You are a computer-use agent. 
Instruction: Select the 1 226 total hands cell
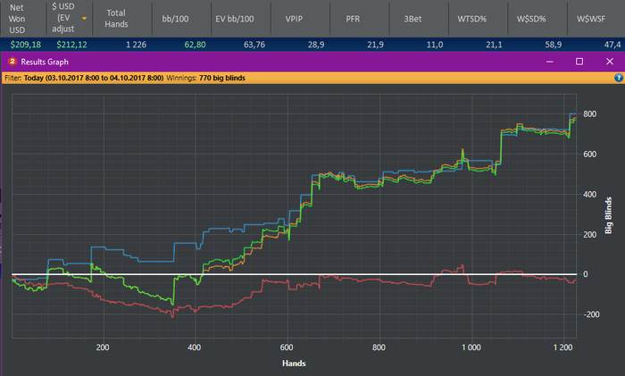click(136, 45)
